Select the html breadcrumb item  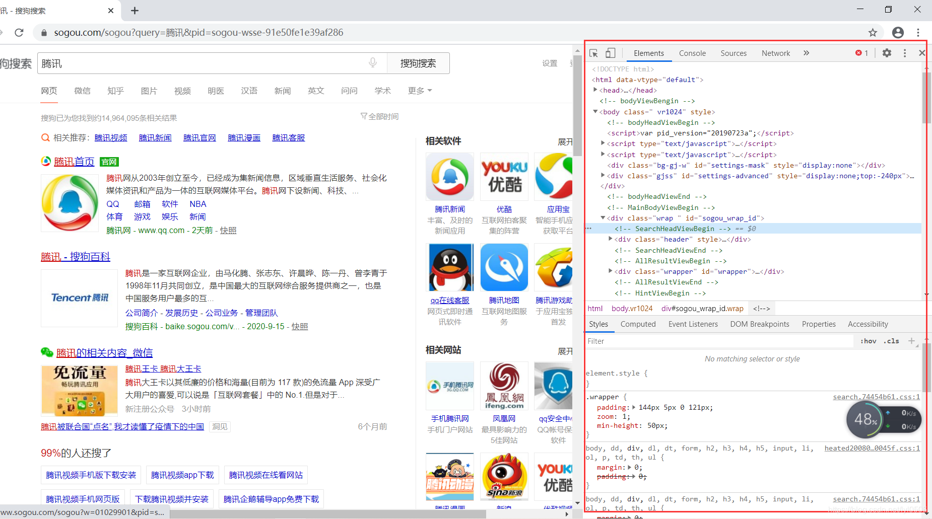pos(595,309)
